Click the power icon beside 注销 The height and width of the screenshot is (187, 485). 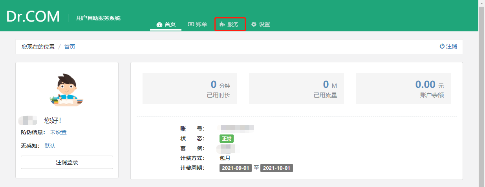click(442, 46)
